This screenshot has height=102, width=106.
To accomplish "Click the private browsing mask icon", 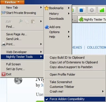I will [4, 13].
